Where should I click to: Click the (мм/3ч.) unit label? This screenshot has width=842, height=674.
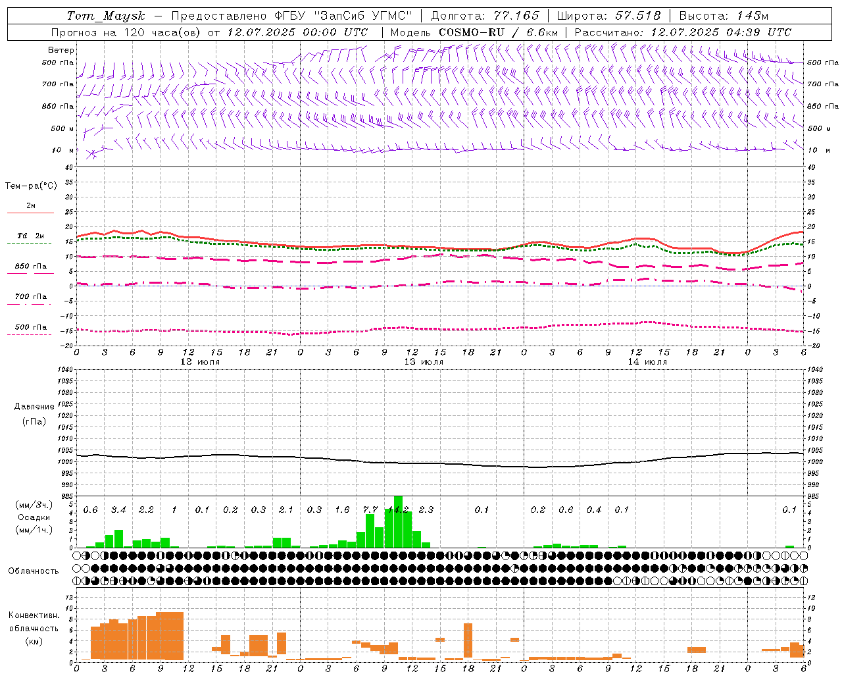(x=34, y=505)
